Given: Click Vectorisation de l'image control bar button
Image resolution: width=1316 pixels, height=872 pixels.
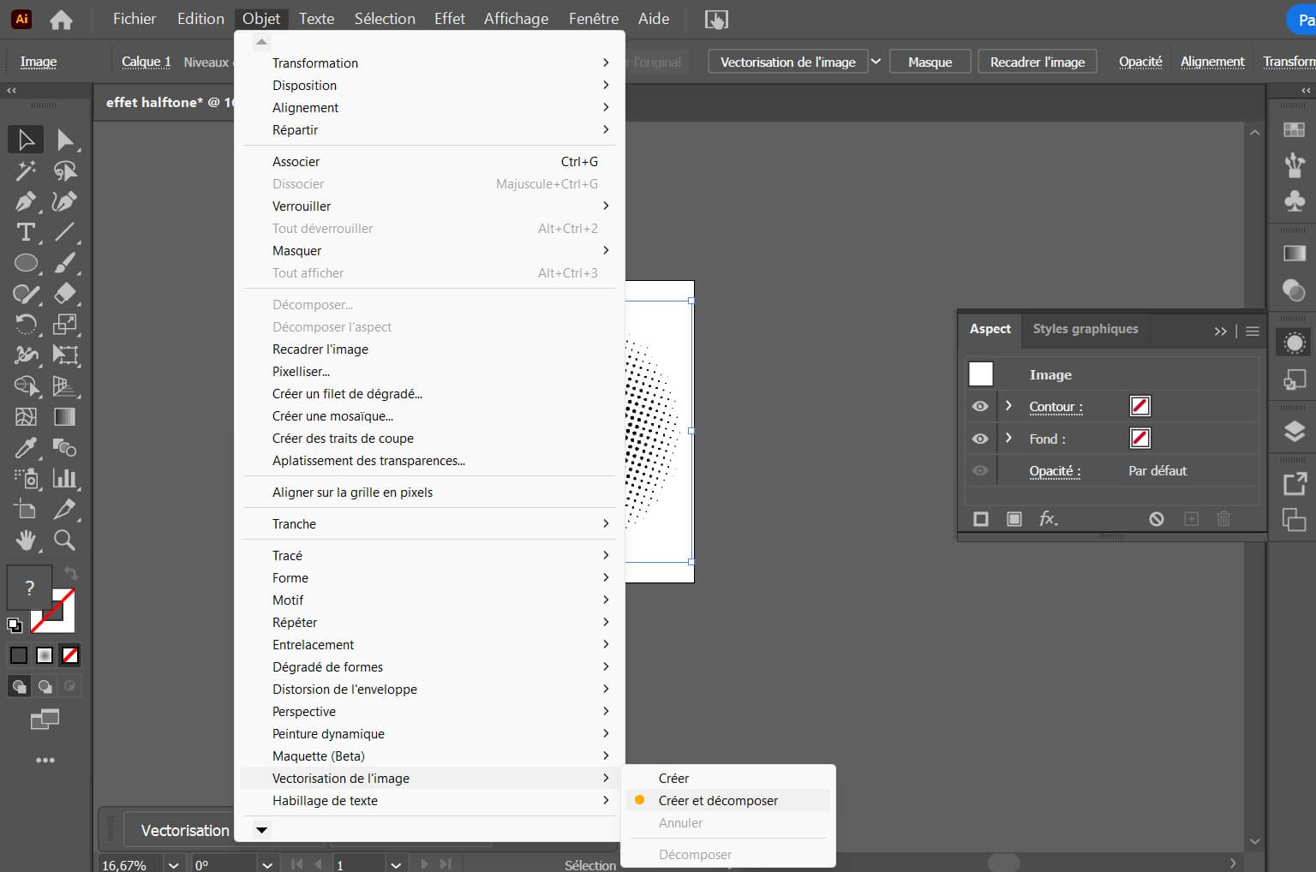Looking at the screenshot, I should tap(787, 62).
